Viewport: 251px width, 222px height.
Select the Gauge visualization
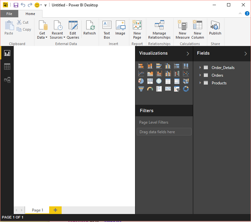click(150, 89)
